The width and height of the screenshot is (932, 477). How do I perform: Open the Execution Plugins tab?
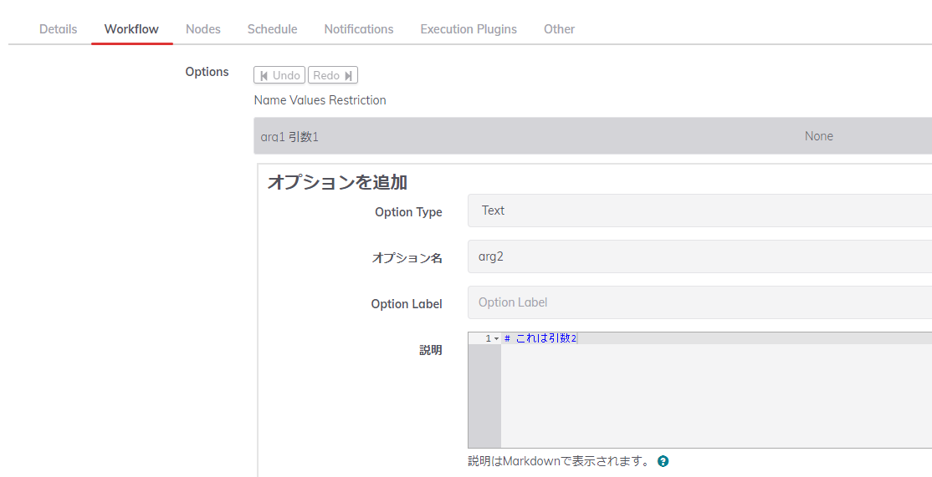tap(469, 29)
